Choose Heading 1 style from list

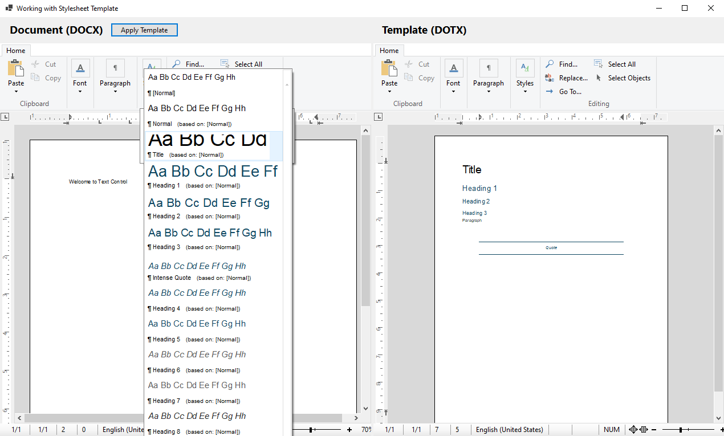click(x=214, y=177)
